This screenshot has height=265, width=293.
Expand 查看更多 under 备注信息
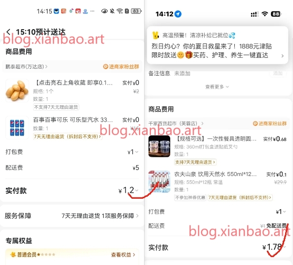[217, 87]
